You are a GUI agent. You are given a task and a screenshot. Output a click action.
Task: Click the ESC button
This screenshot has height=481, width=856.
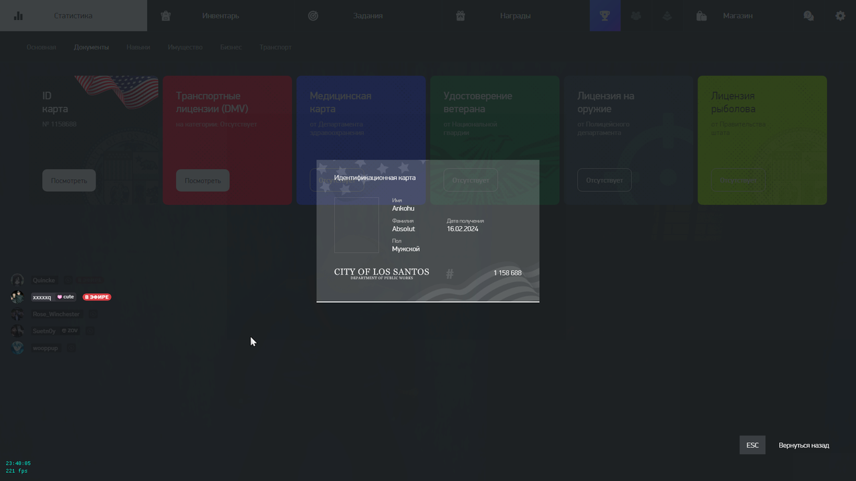coord(752,445)
